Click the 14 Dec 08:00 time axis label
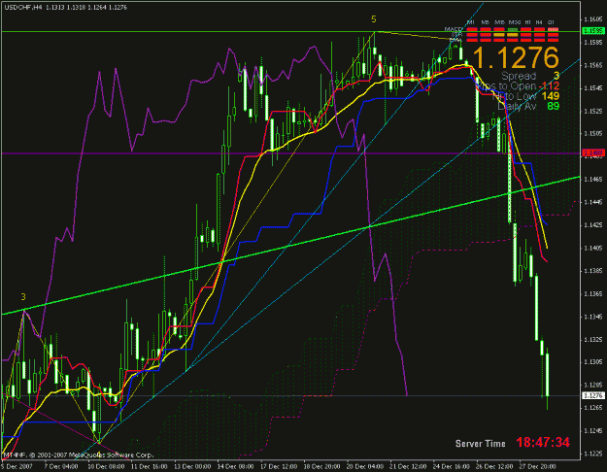Image resolution: width=607 pixels, height=472 pixels. [x=235, y=466]
